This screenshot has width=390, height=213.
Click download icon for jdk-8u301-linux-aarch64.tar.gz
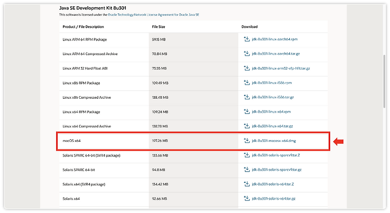point(246,54)
